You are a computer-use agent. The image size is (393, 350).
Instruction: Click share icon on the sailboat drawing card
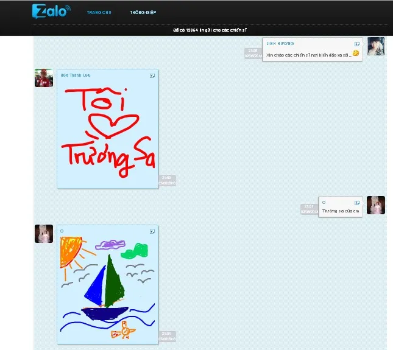point(152,231)
